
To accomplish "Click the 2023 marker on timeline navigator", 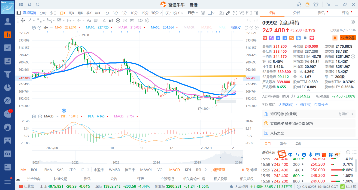I will point(116,162).
